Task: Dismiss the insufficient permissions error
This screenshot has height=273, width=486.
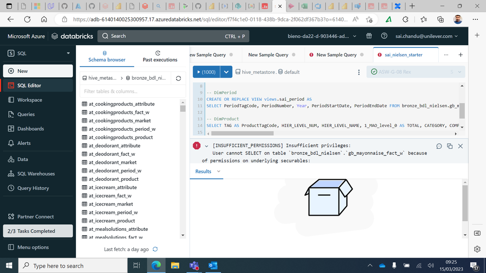Action: pos(460,146)
